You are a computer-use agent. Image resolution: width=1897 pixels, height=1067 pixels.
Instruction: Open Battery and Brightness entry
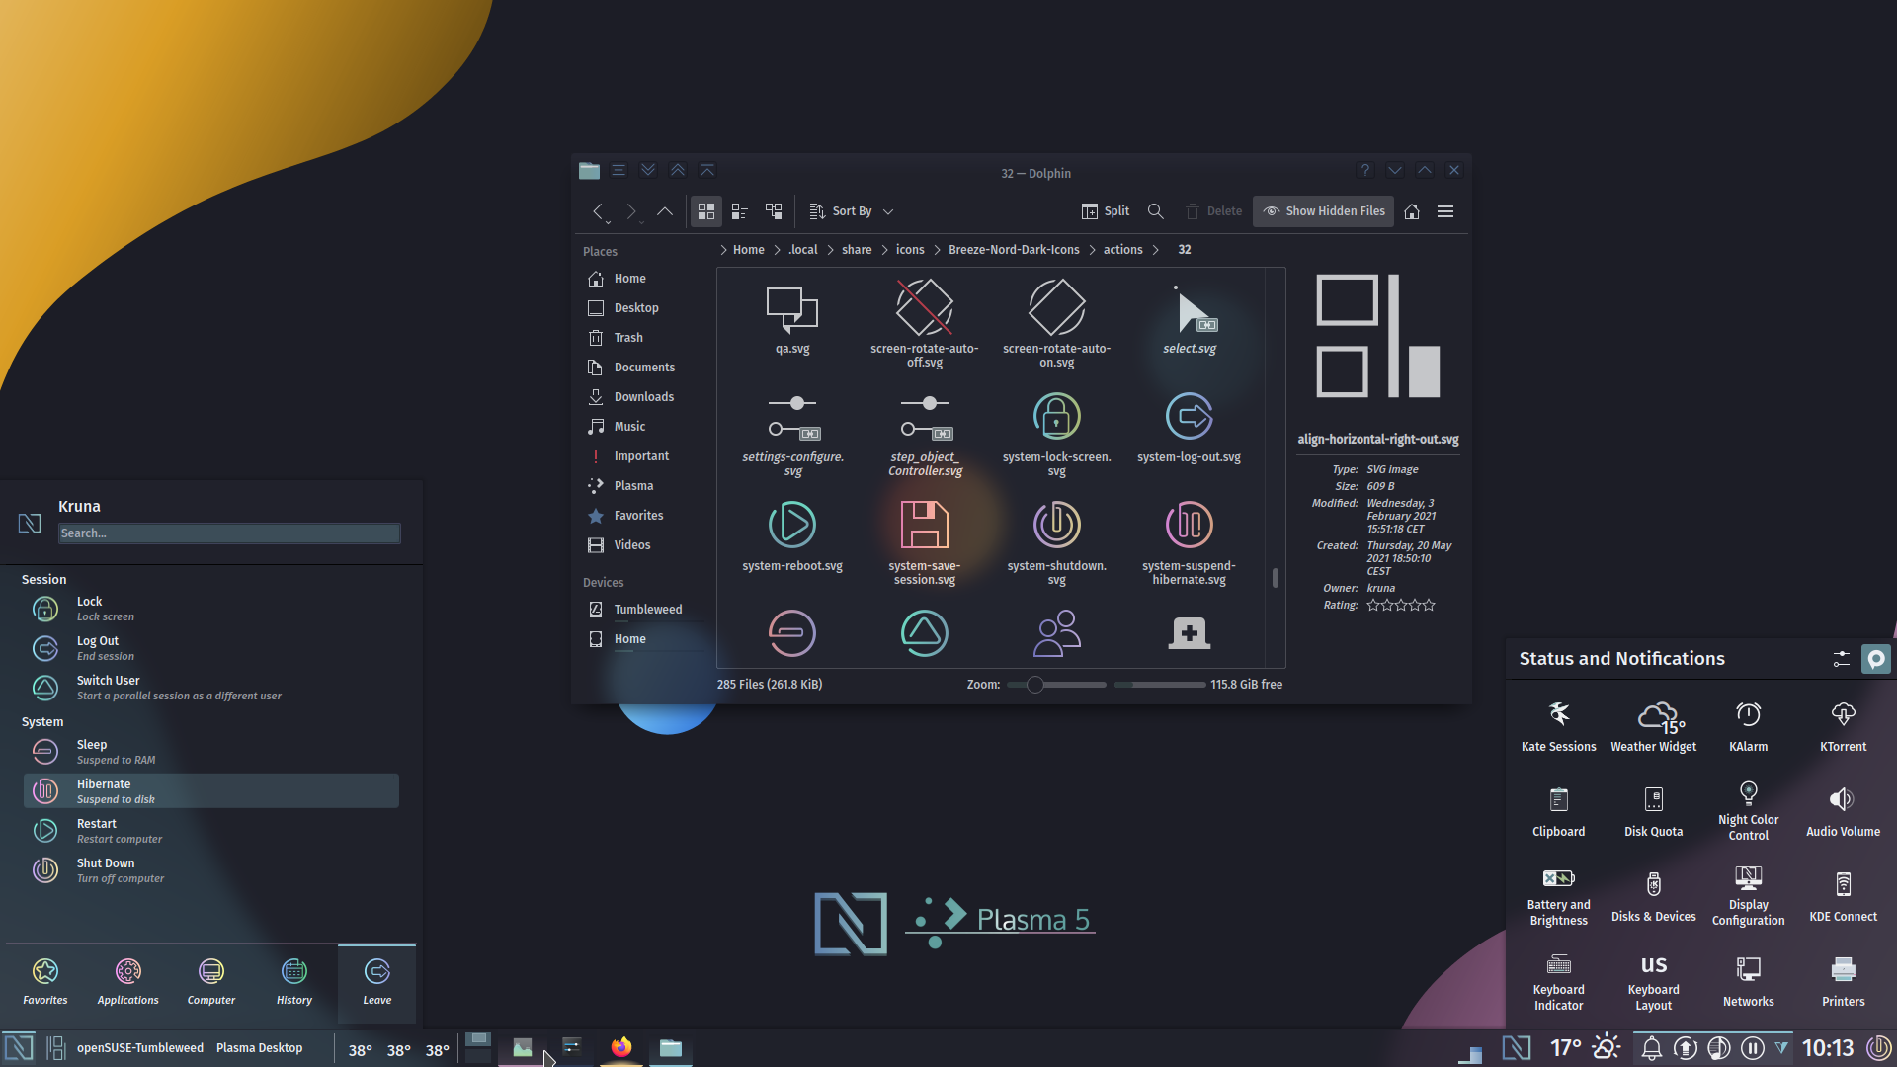pos(1559,897)
